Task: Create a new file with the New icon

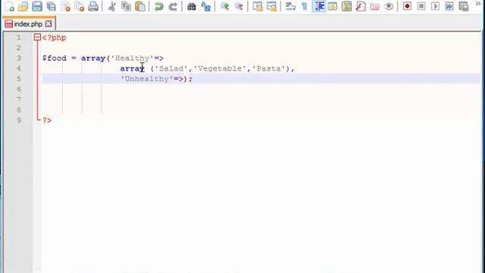Action: (10, 6)
